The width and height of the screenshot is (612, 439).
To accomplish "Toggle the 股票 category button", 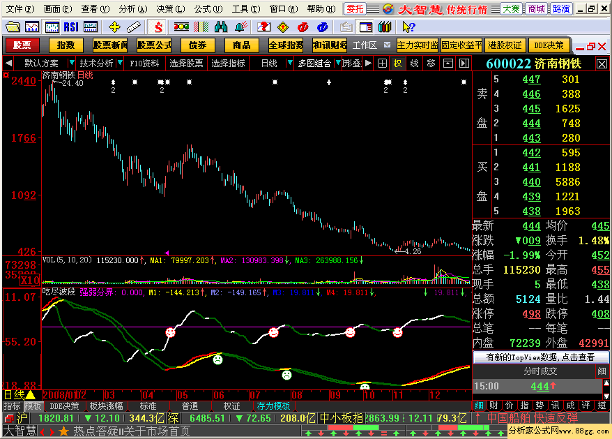I will click(x=22, y=45).
